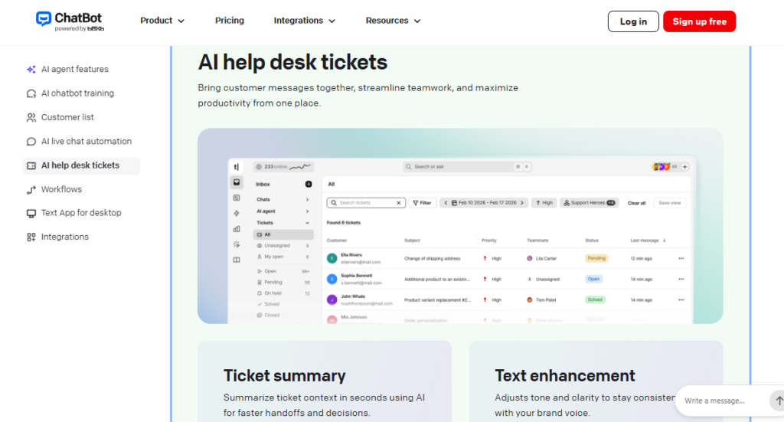Click the grid icon beside sidebar Integrations
Viewport: 784px width, 422px height.
[x=31, y=237]
